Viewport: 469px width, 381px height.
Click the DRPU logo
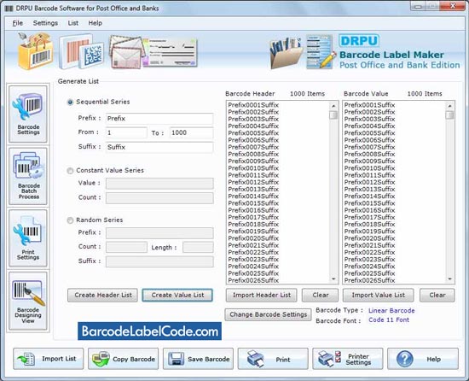(x=359, y=41)
